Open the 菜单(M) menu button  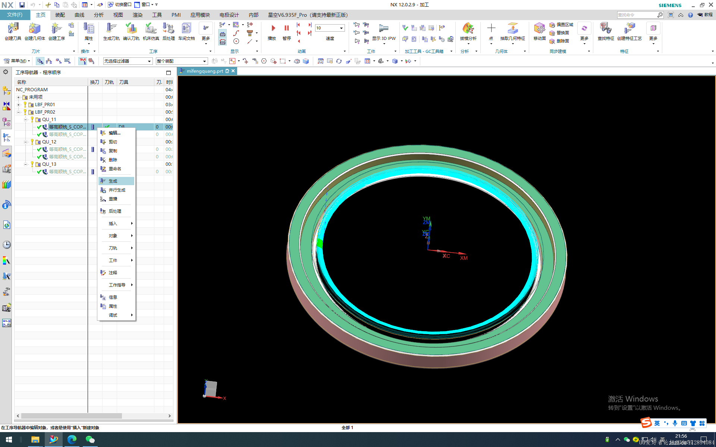coord(17,61)
